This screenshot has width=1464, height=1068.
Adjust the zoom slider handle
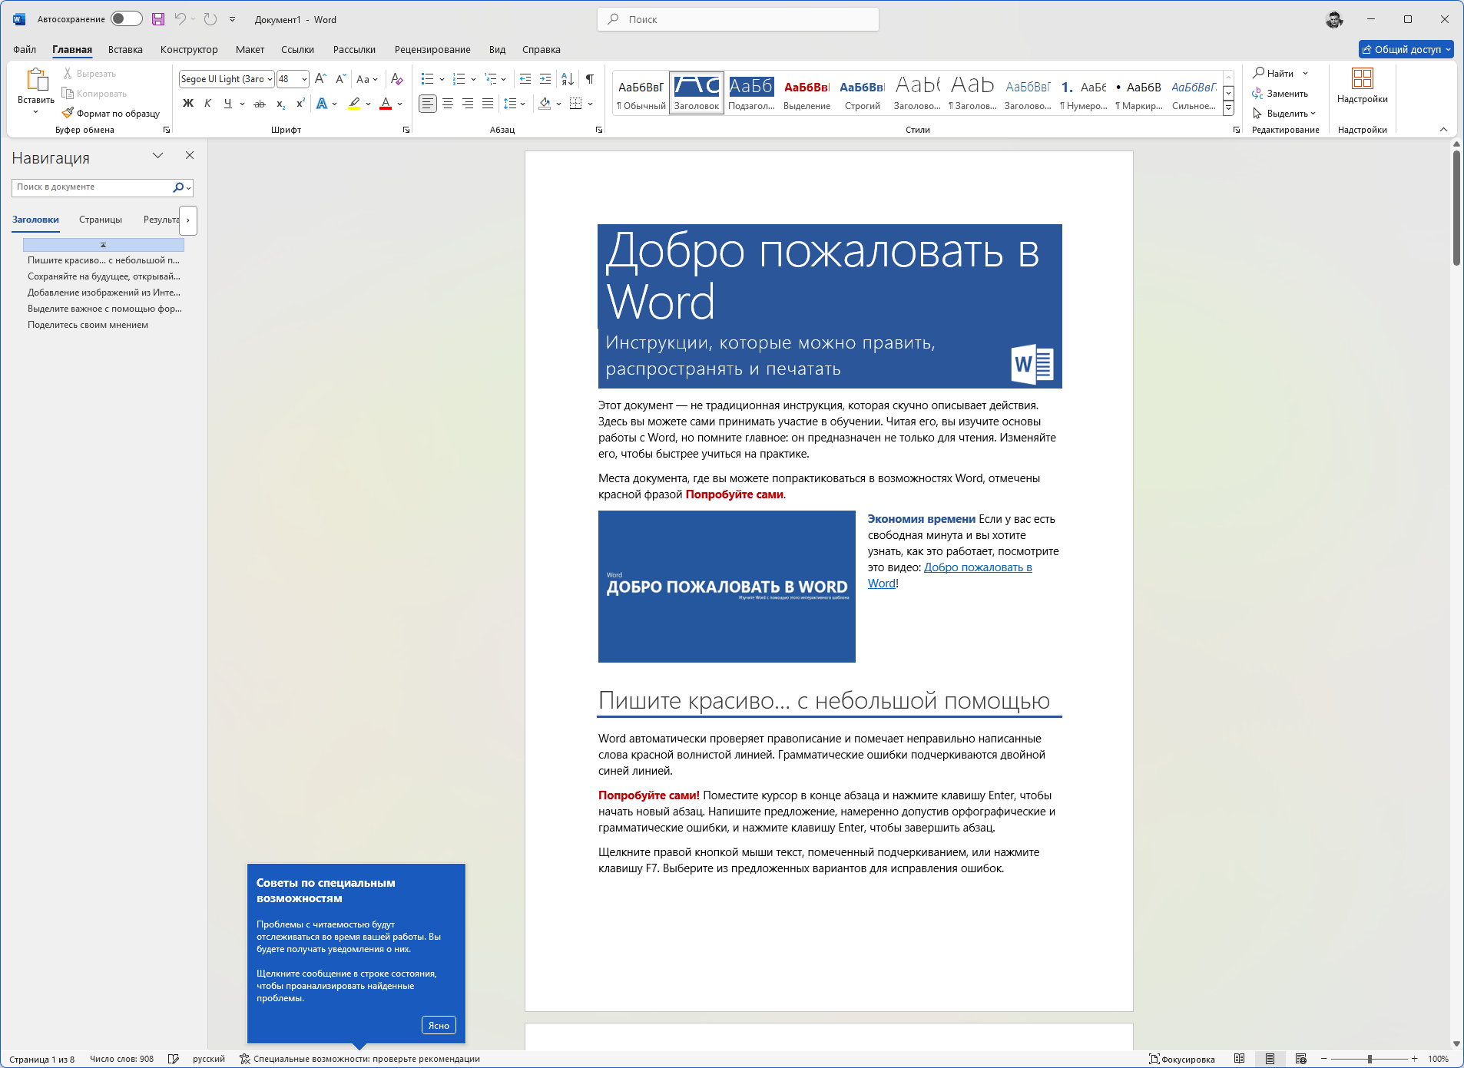[1370, 1060]
